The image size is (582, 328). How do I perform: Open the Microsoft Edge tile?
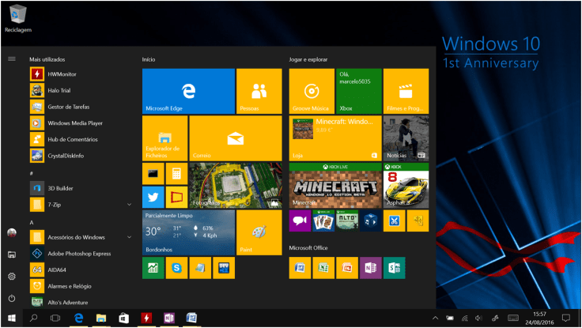tap(188, 91)
